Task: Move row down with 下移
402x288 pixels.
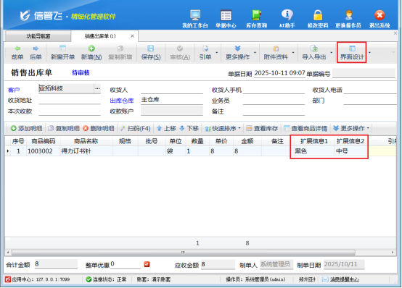Action: point(189,128)
